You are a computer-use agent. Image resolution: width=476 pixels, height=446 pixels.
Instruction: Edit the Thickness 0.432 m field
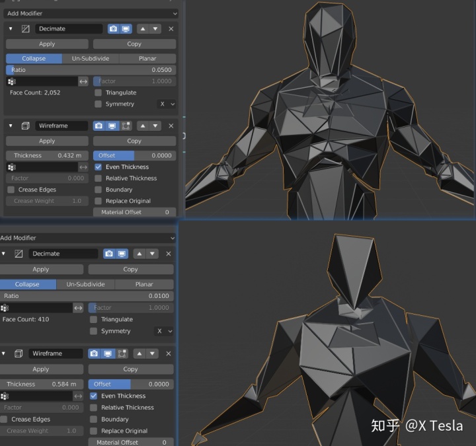pos(47,156)
